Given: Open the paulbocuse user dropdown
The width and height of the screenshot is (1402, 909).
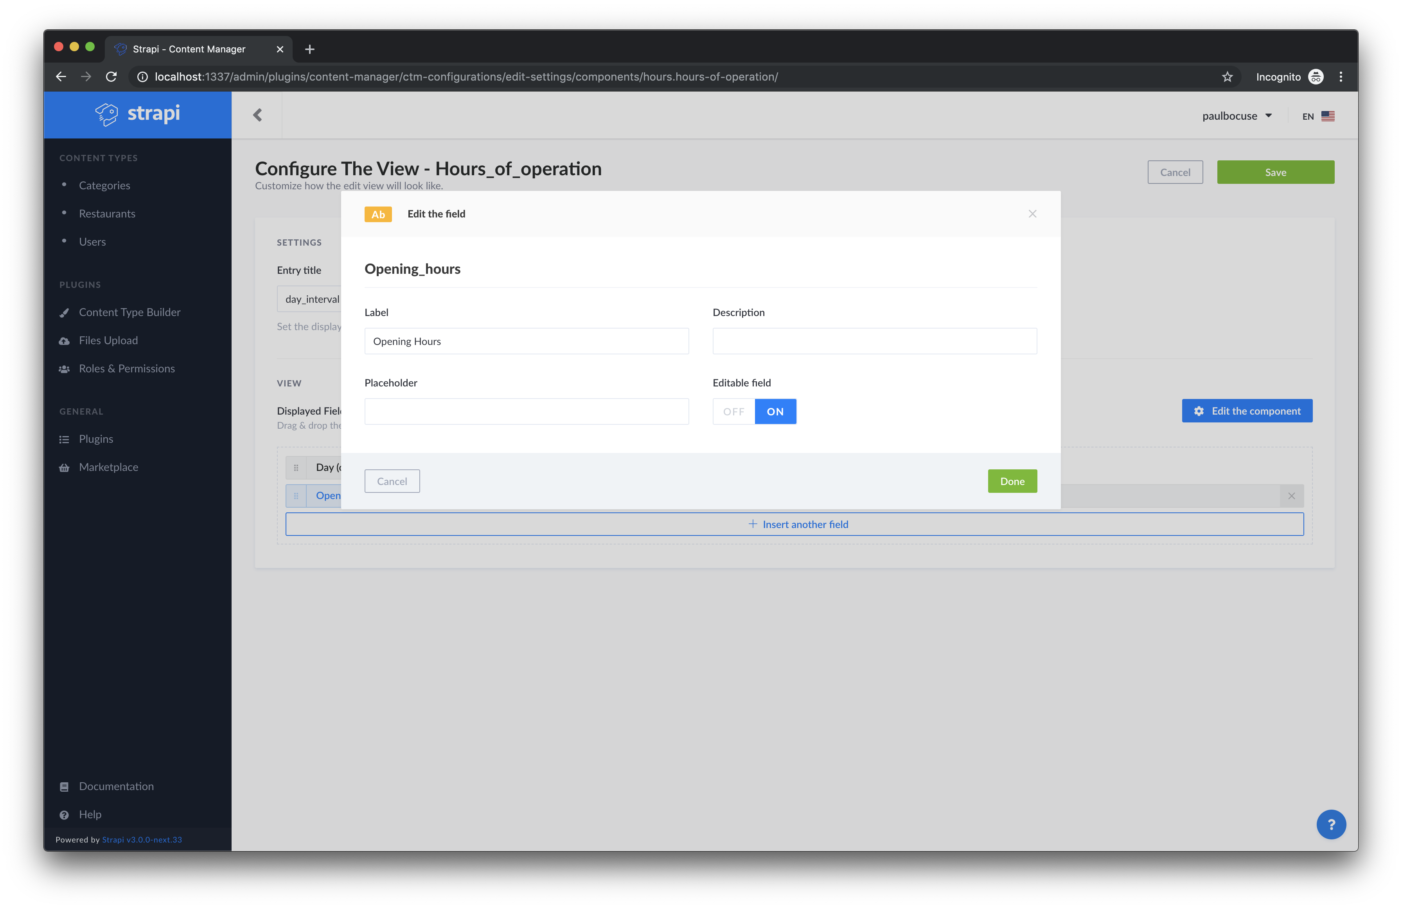Looking at the screenshot, I should [x=1237, y=116].
